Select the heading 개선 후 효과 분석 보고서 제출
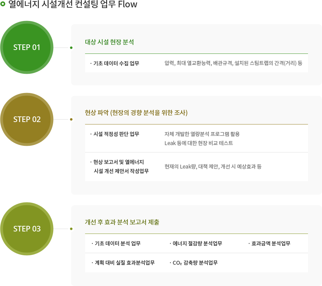Screen dimensions: 322x286 (x=122, y=222)
